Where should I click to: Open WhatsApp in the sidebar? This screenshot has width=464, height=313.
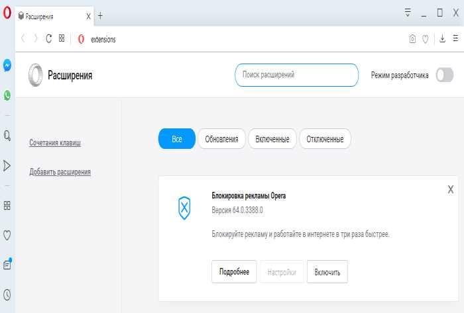(7, 95)
